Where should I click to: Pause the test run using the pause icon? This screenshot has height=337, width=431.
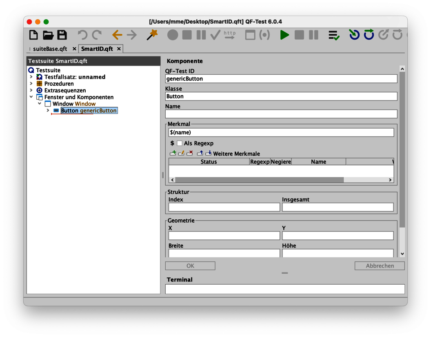tap(313, 35)
